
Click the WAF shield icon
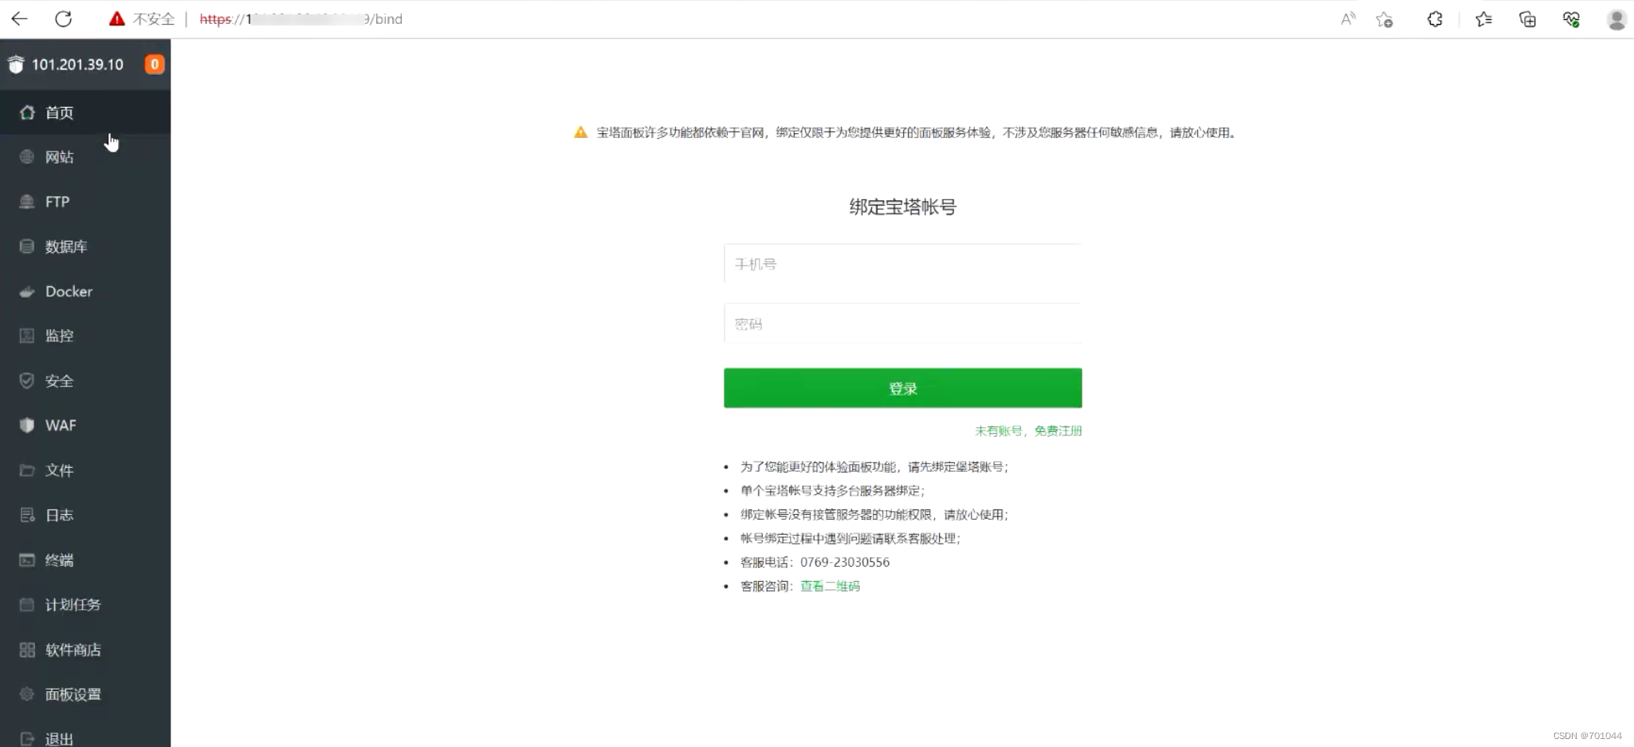tap(27, 426)
